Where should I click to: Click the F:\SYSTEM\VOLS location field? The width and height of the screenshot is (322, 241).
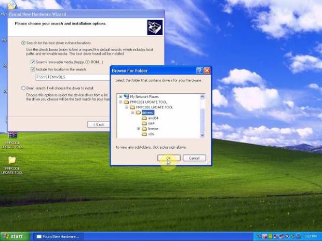pyautogui.click(x=73, y=77)
